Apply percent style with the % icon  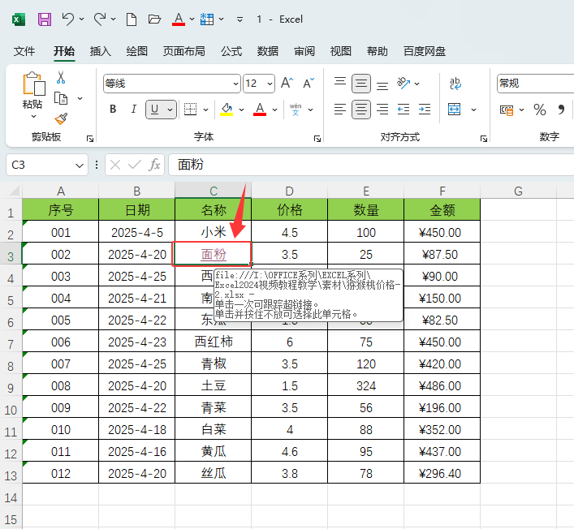[x=540, y=110]
